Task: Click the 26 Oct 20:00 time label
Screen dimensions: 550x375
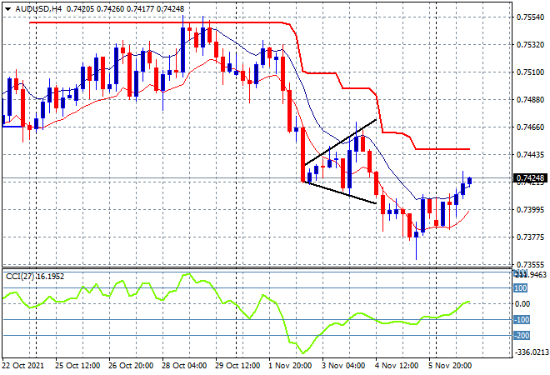Action: [131, 366]
